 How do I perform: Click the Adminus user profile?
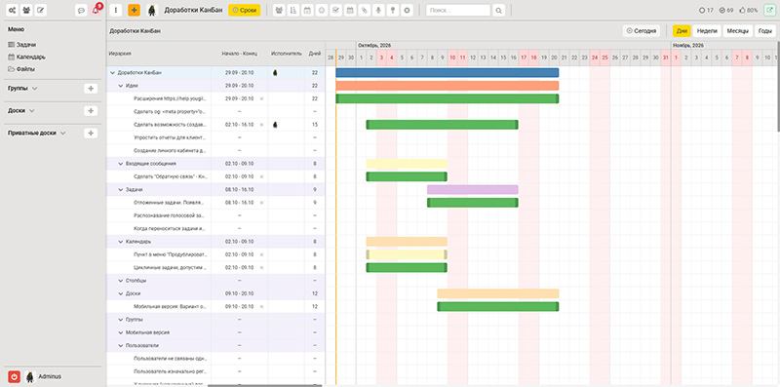(x=43, y=376)
